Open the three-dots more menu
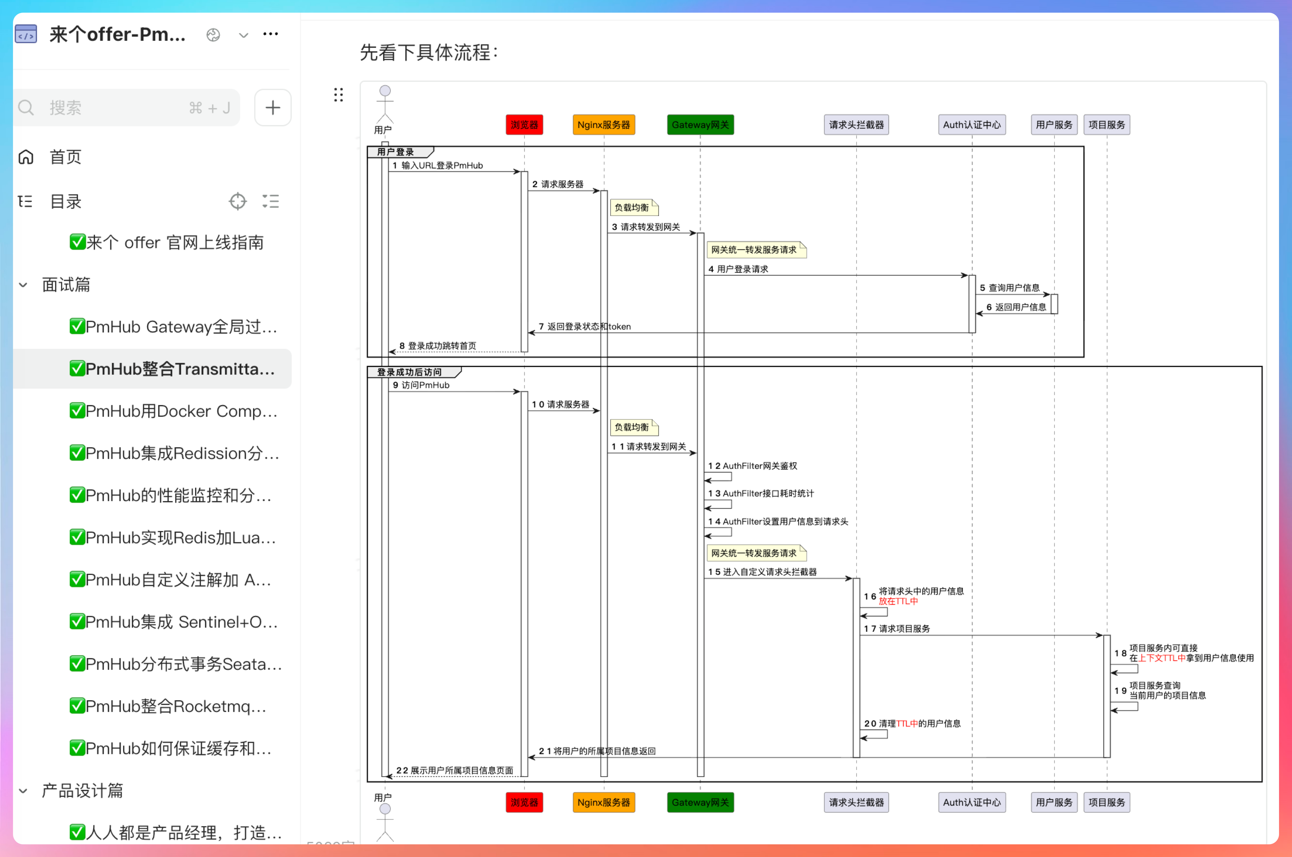Image resolution: width=1292 pixels, height=857 pixels. 270,35
